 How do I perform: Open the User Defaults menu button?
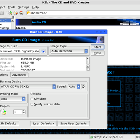pyautogui.click(x=43, y=124)
